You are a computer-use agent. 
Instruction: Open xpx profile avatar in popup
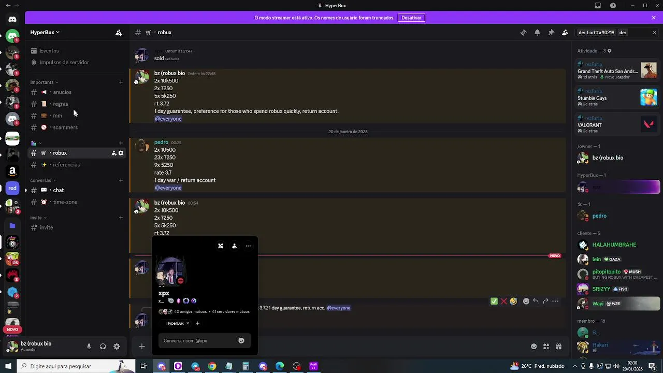click(170, 271)
